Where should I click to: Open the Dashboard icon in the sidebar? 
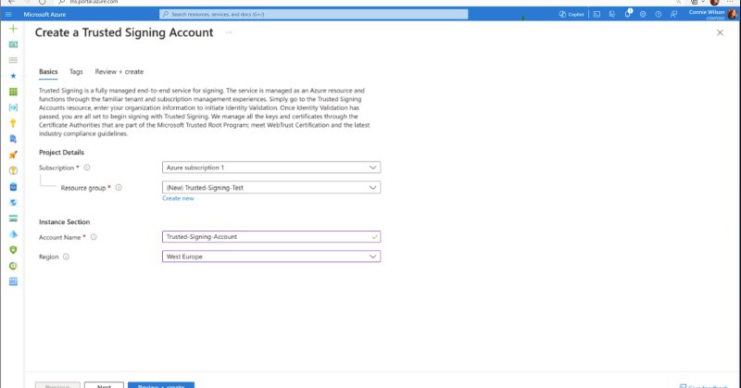coord(13,44)
